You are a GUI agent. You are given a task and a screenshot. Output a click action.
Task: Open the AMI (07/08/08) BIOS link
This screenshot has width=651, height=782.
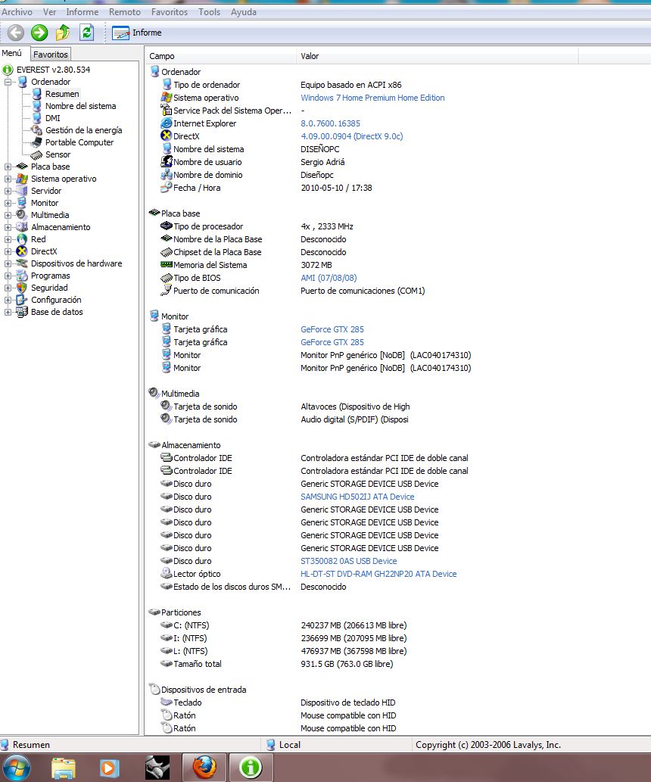(x=329, y=278)
